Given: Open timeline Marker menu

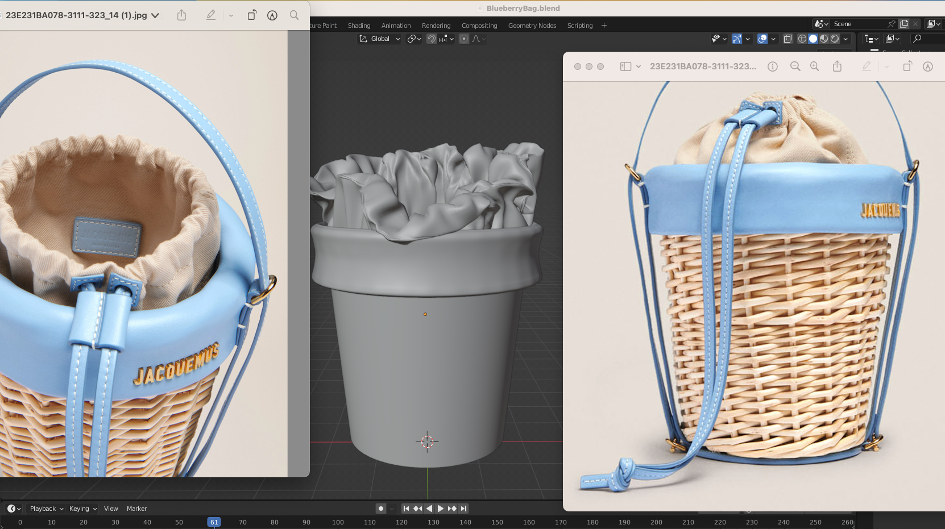Looking at the screenshot, I should tap(136, 509).
